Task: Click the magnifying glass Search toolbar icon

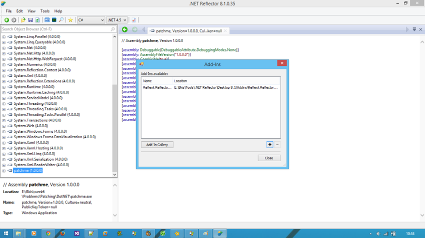Action: point(61,20)
